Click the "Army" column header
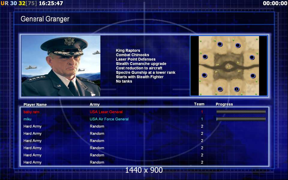 94,105
